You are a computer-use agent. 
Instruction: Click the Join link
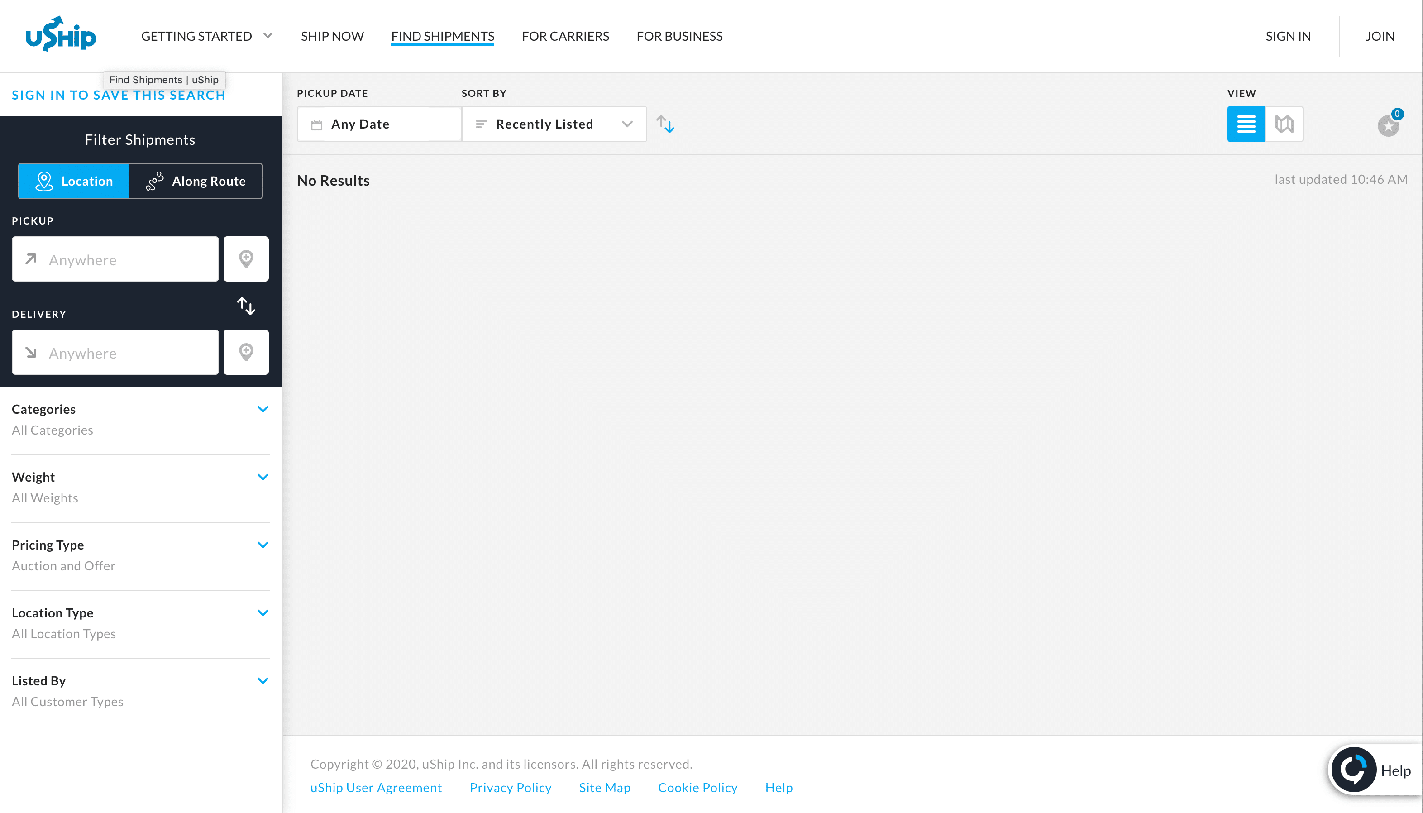coord(1380,36)
